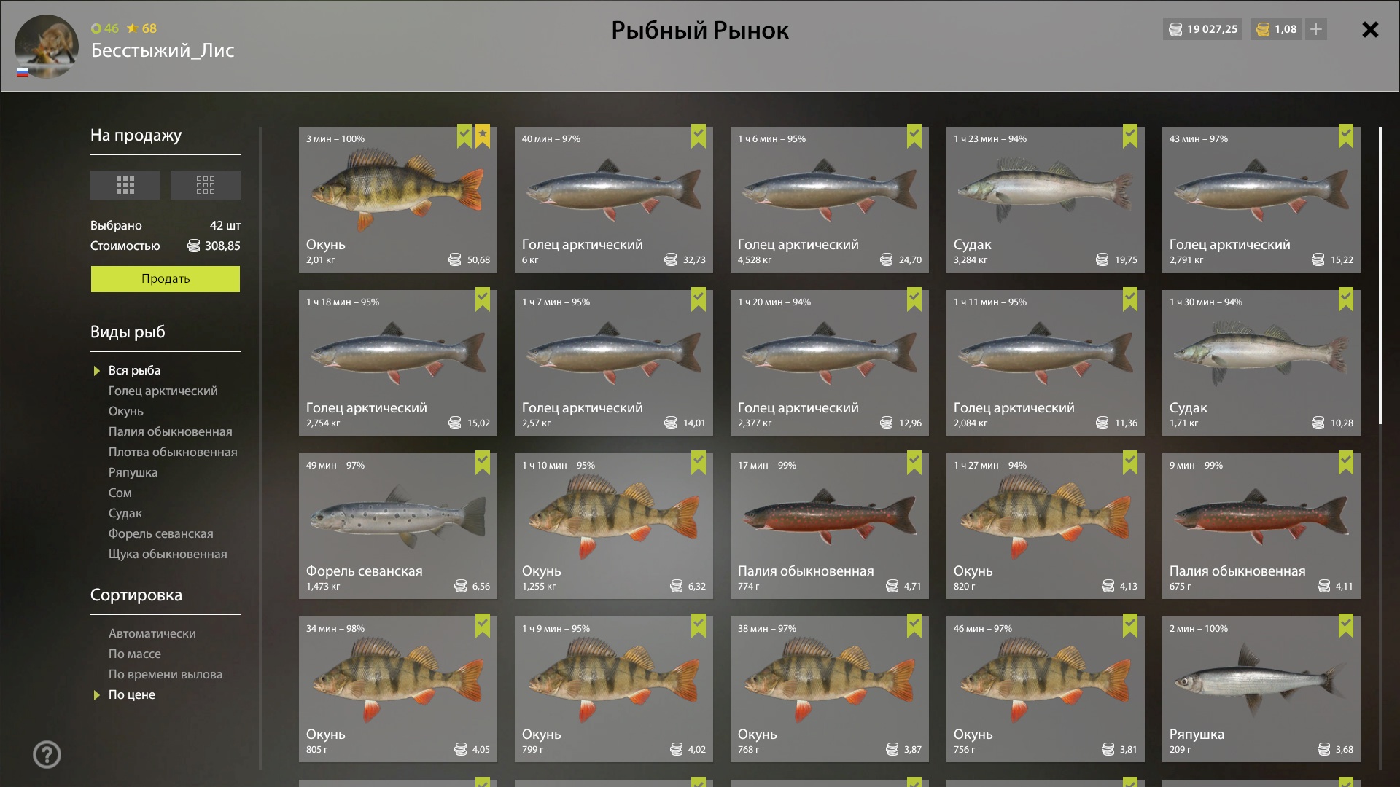Screen dimensions: 1400x787
Task: Uncheck the Ряпушка 209 г selection mark
Action: point(1346,626)
